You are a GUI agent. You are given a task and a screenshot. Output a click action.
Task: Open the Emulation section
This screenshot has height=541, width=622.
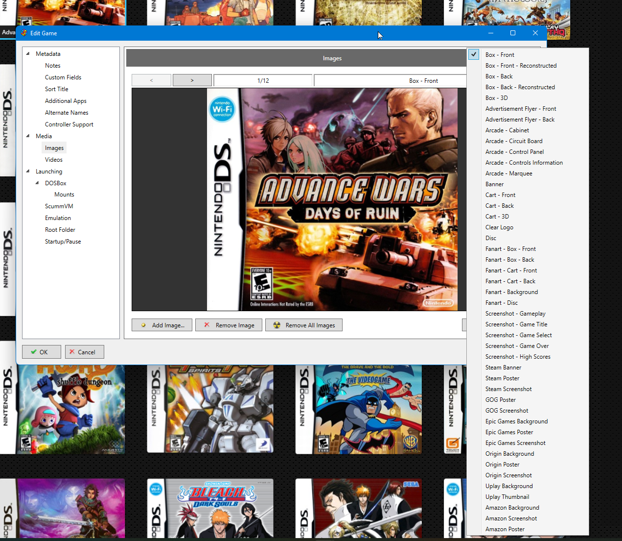(x=58, y=218)
